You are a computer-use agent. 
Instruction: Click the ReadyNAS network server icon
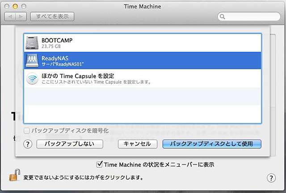tap(33, 61)
